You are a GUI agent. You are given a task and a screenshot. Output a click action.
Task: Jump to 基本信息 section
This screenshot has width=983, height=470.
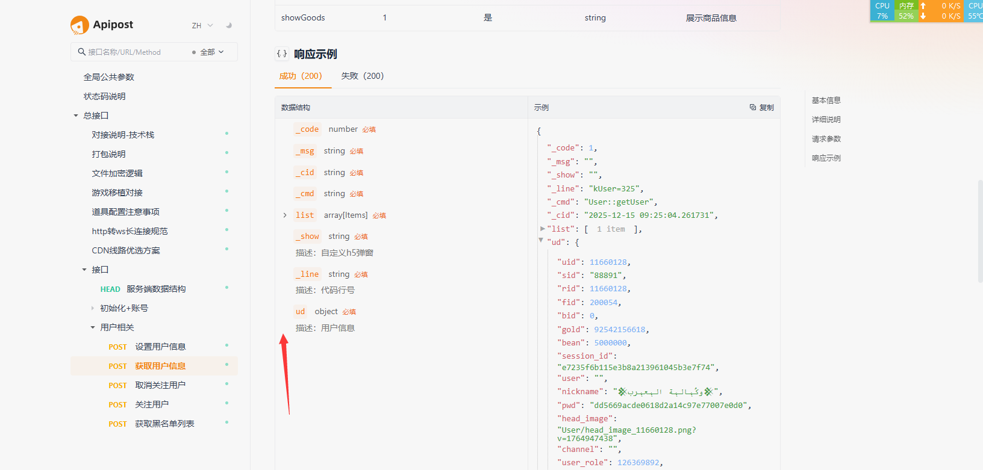[x=826, y=100]
